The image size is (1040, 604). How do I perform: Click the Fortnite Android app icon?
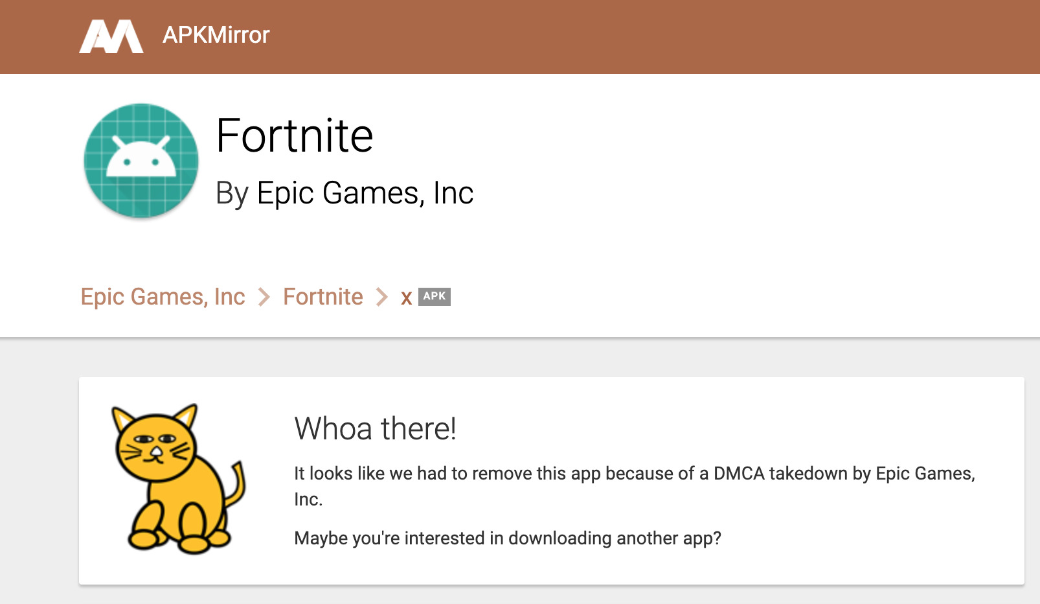pos(141,161)
